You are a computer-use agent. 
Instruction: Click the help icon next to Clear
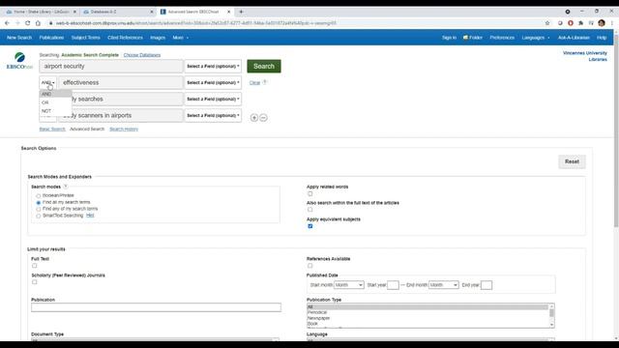(x=265, y=82)
